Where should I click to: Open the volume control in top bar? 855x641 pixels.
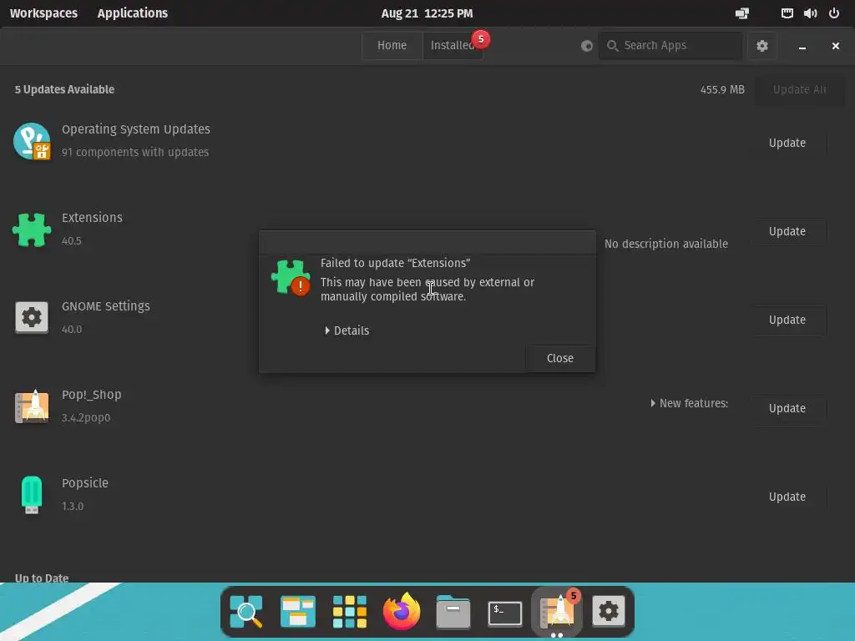810,13
